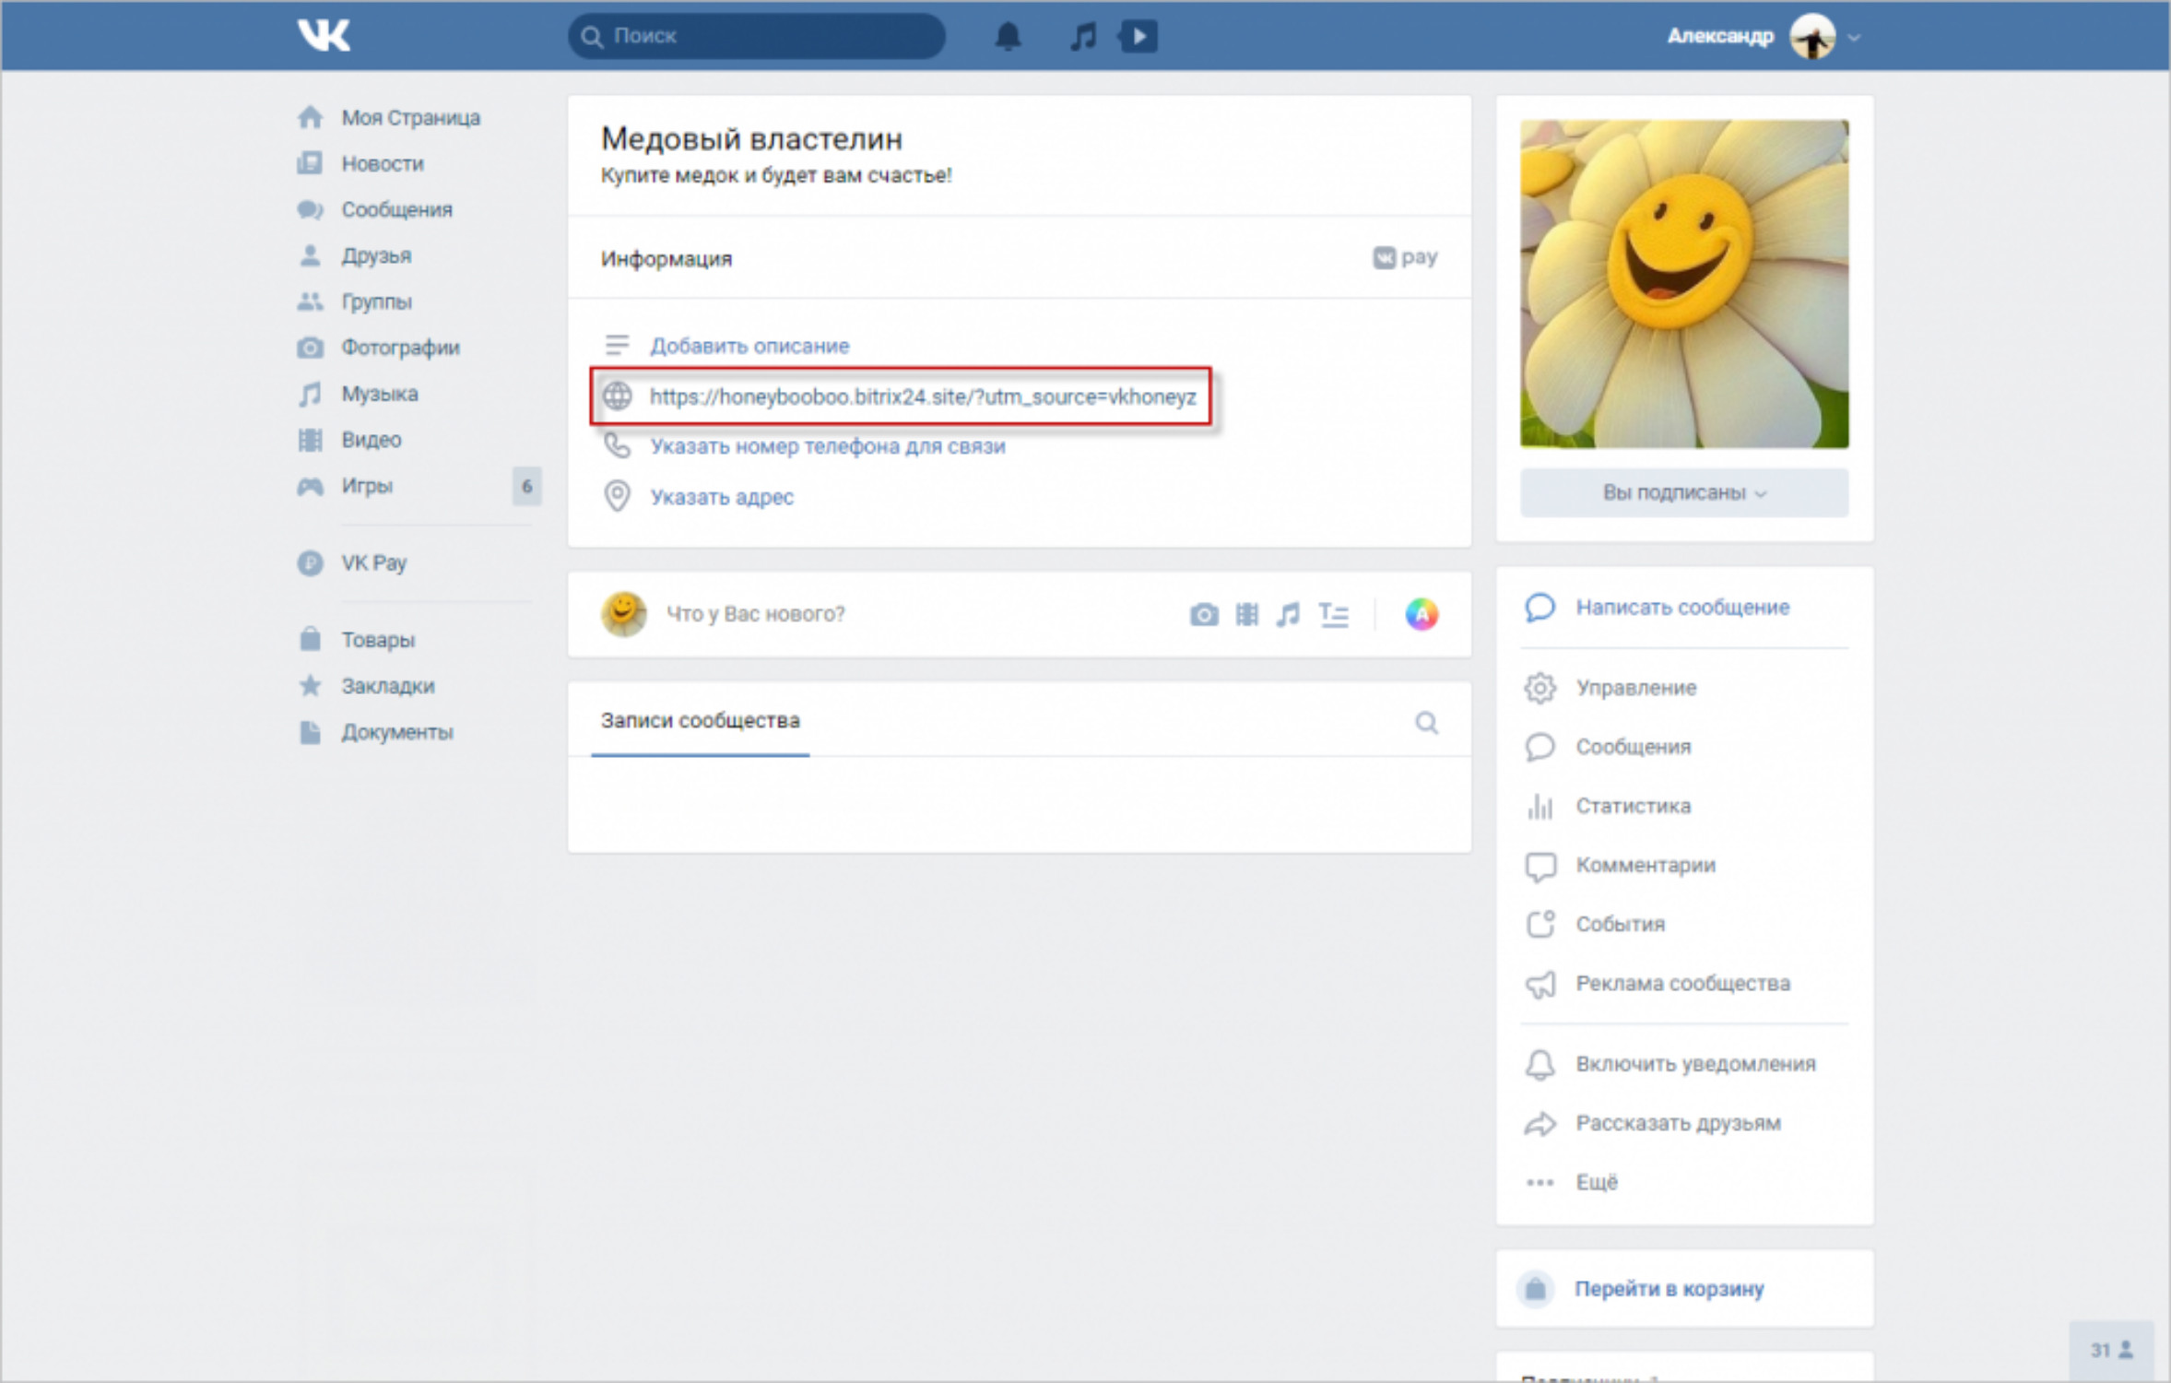Viewport: 2171px width, 1383px height.
Task: Attach video with the film strip icon
Action: (x=1246, y=615)
